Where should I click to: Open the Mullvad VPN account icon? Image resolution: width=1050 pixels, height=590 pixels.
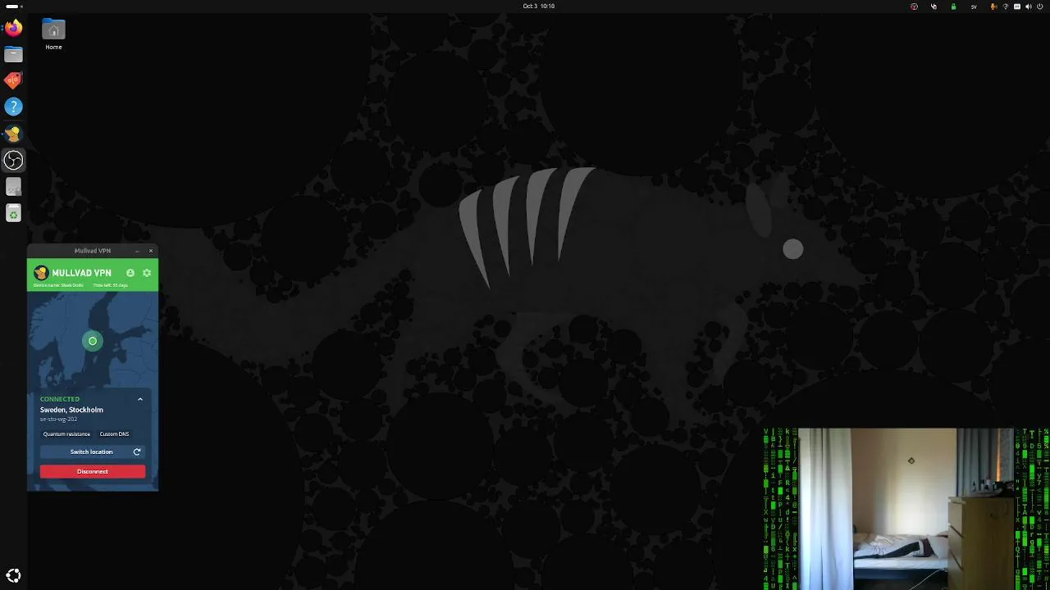click(130, 273)
